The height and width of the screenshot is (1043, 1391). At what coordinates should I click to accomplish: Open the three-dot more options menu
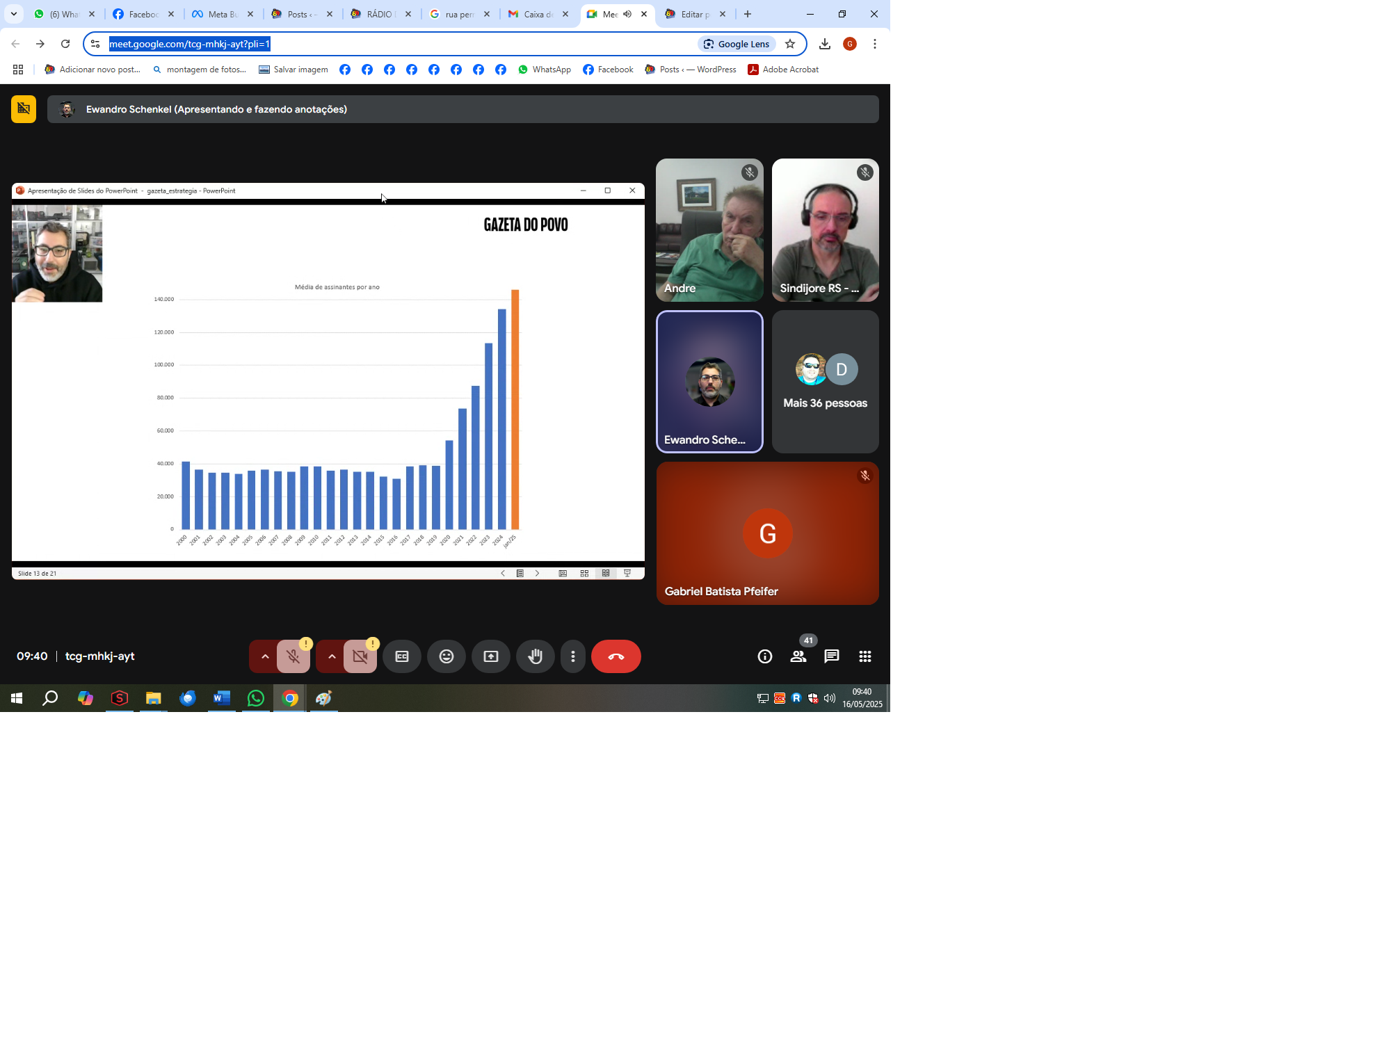pos(573,656)
